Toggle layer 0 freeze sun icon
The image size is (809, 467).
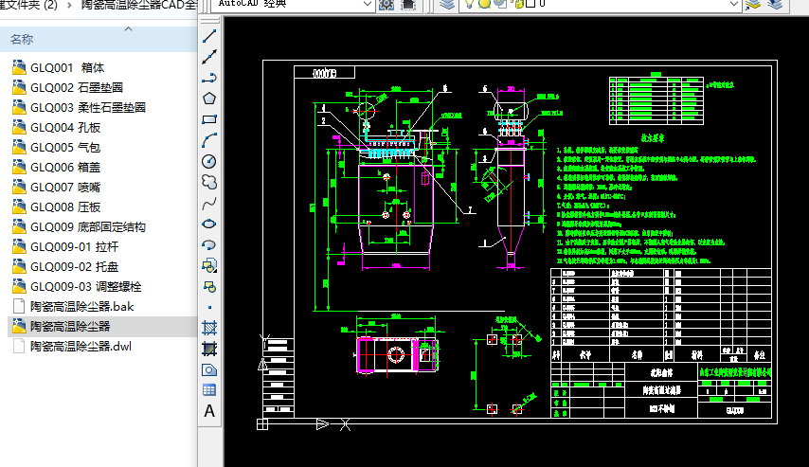pyautogui.click(x=484, y=4)
